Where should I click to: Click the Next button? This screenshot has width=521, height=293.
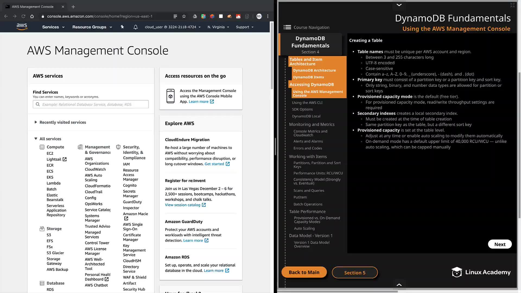pyautogui.click(x=500, y=244)
